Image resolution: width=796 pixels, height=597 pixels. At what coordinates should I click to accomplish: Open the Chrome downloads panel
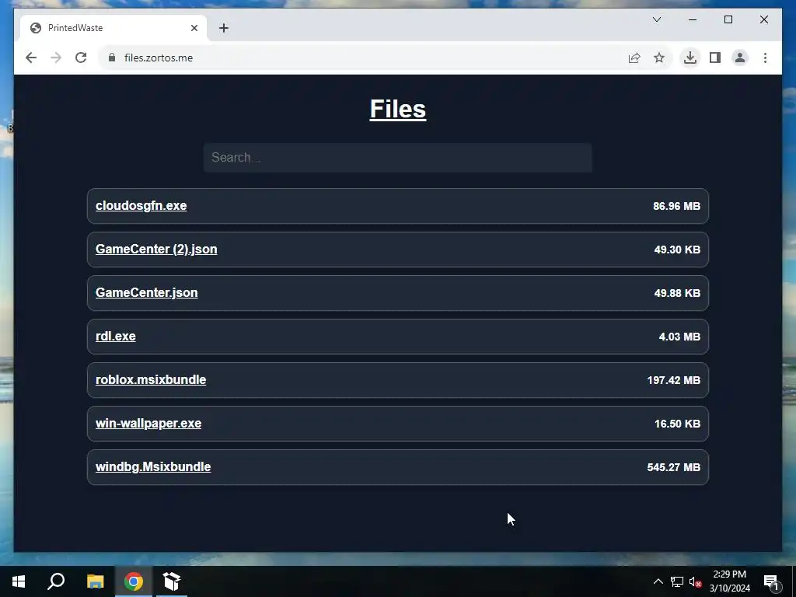click(x=690, y=58)
